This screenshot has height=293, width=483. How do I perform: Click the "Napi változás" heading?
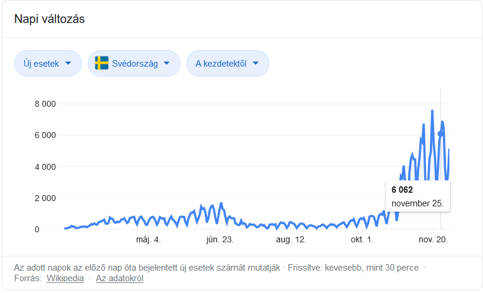tap(50, 19)
